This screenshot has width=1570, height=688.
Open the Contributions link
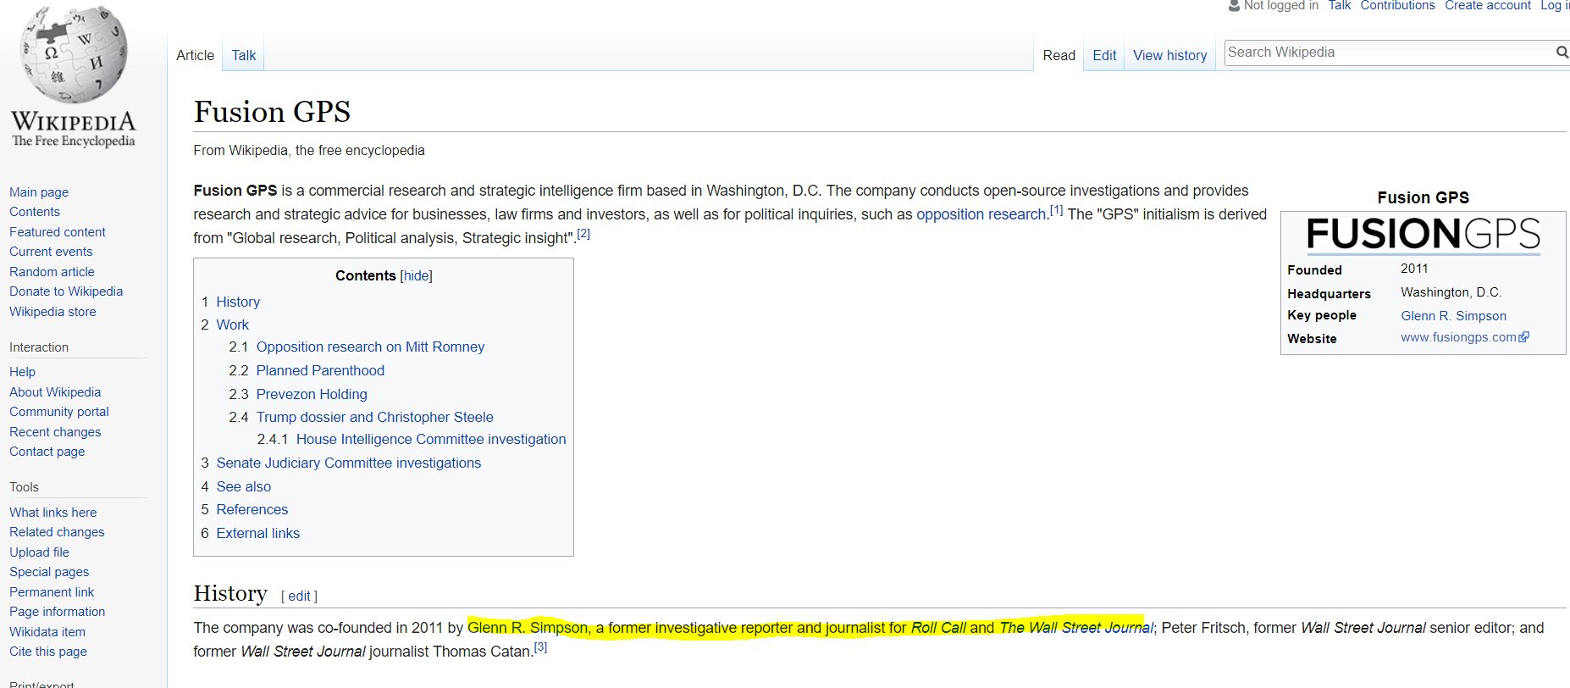1397,6
